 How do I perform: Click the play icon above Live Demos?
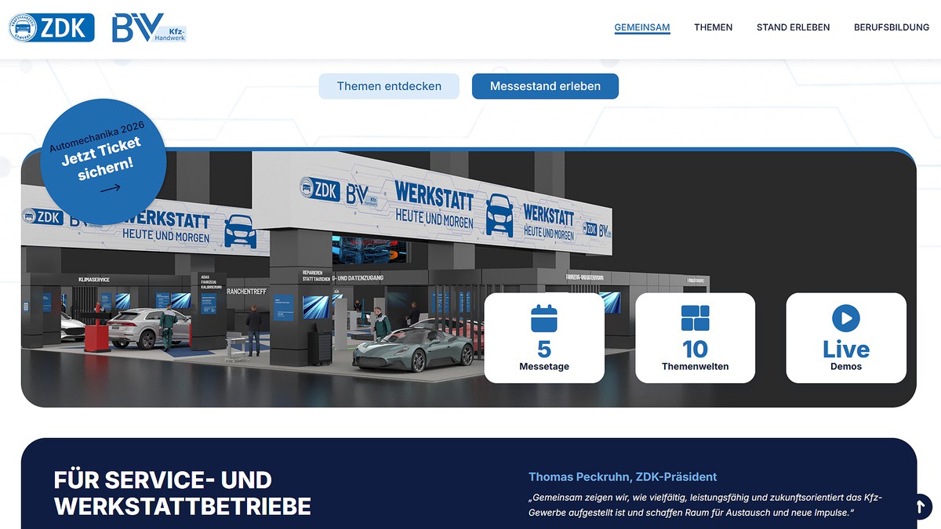point(846,318)
